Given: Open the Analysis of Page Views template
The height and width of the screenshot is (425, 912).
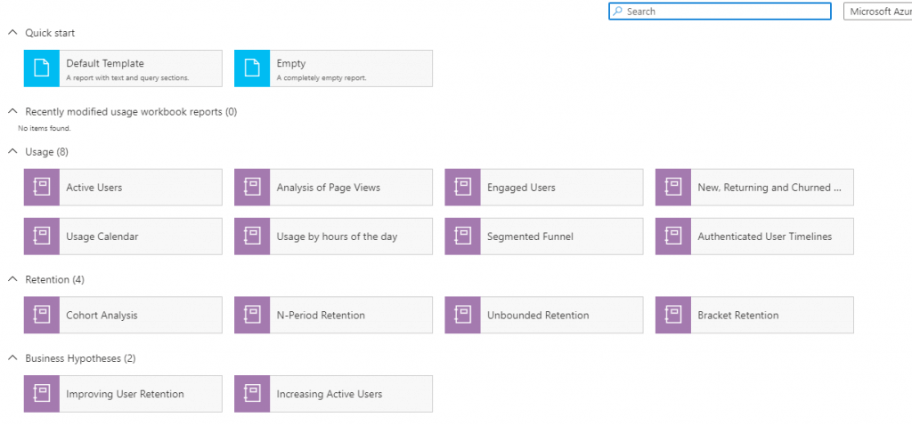Looking at the screenshot, I should [333, 188].
